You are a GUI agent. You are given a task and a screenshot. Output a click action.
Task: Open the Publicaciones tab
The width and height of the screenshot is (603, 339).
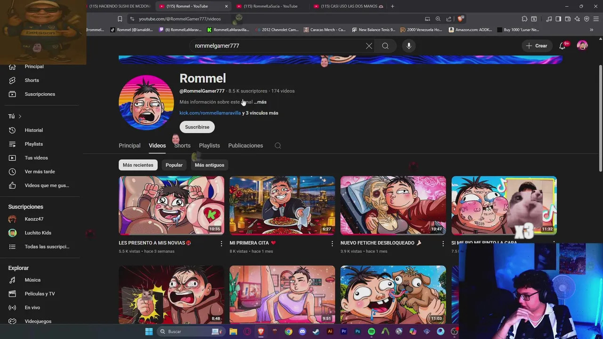[245, 145]
